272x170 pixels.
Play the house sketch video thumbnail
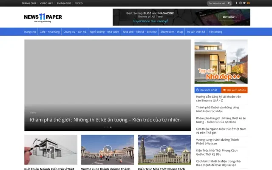(51, 150)
